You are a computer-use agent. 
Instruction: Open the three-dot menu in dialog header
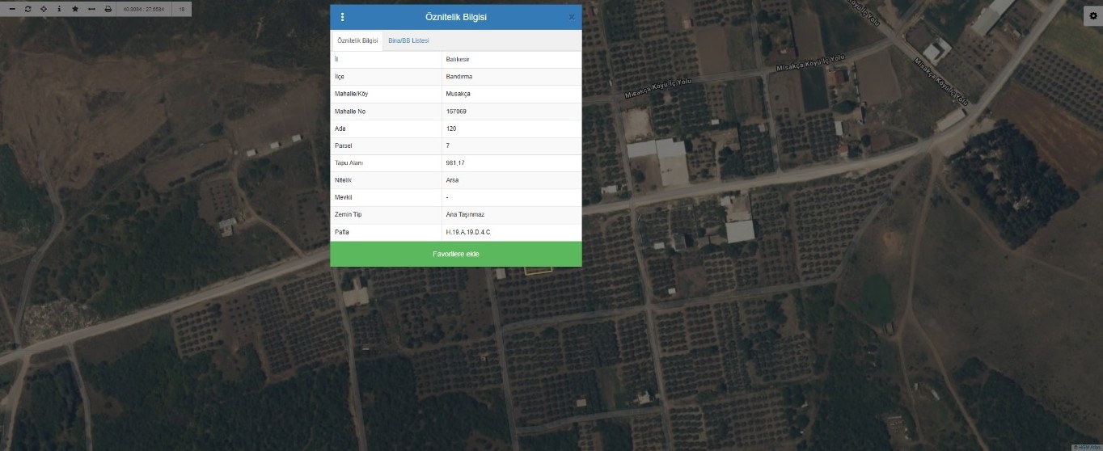click(342, 17)
